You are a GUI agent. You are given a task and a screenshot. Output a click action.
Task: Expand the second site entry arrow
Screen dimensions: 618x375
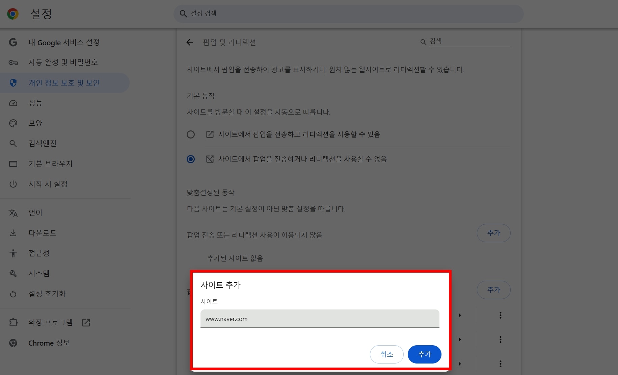coord(460,340)
